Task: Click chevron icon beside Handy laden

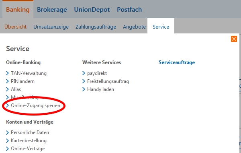Action: (84, 89)
